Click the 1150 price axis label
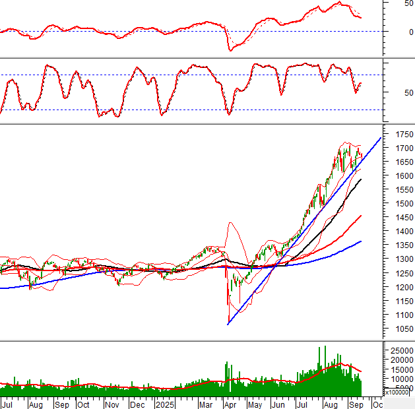 [x=404, y=301]
